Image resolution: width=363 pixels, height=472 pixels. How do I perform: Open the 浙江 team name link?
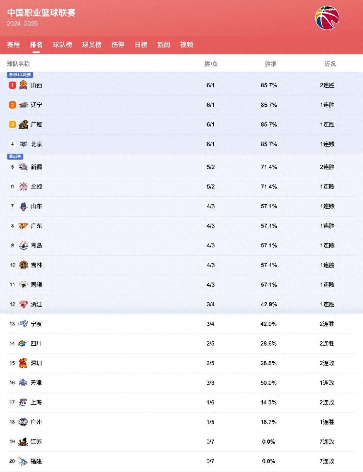tap(37, 304)
